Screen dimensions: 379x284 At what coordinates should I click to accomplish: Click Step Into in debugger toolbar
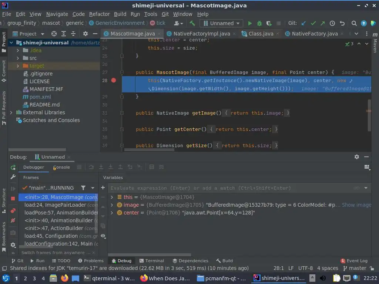[x=101, y=167]
